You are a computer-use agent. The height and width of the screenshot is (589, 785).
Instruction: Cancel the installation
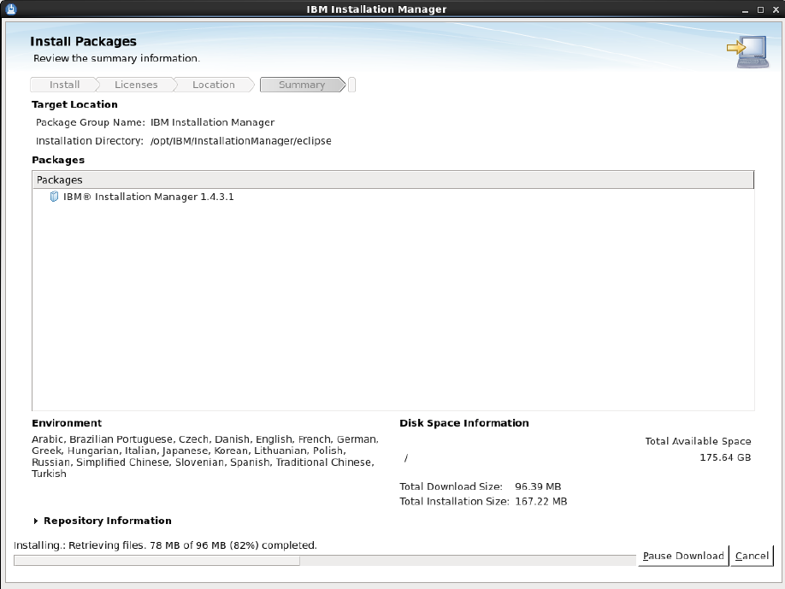click(x=752, y=556)
